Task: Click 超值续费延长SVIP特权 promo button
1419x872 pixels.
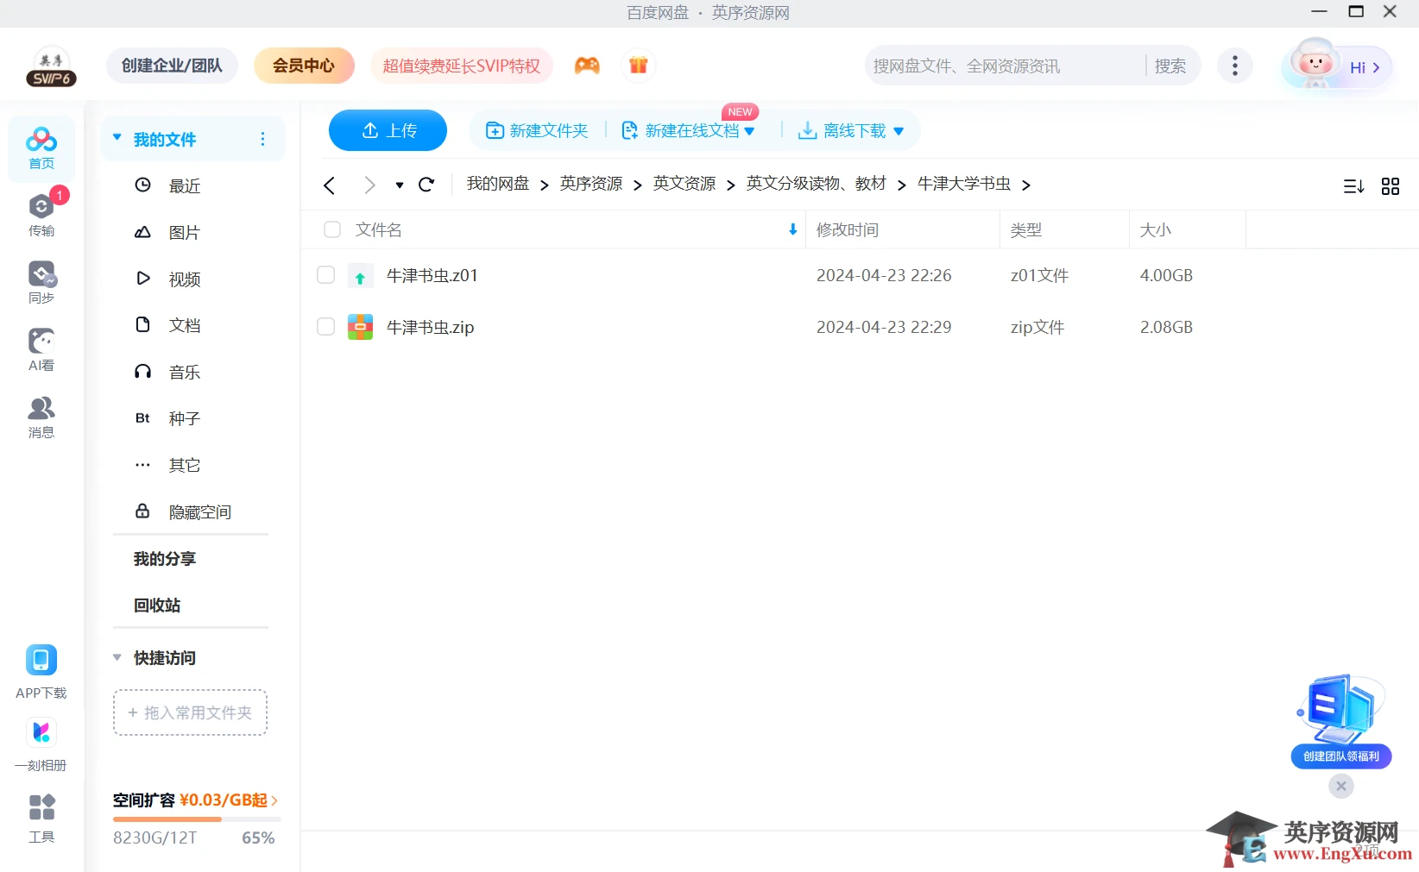Action: 462,66
